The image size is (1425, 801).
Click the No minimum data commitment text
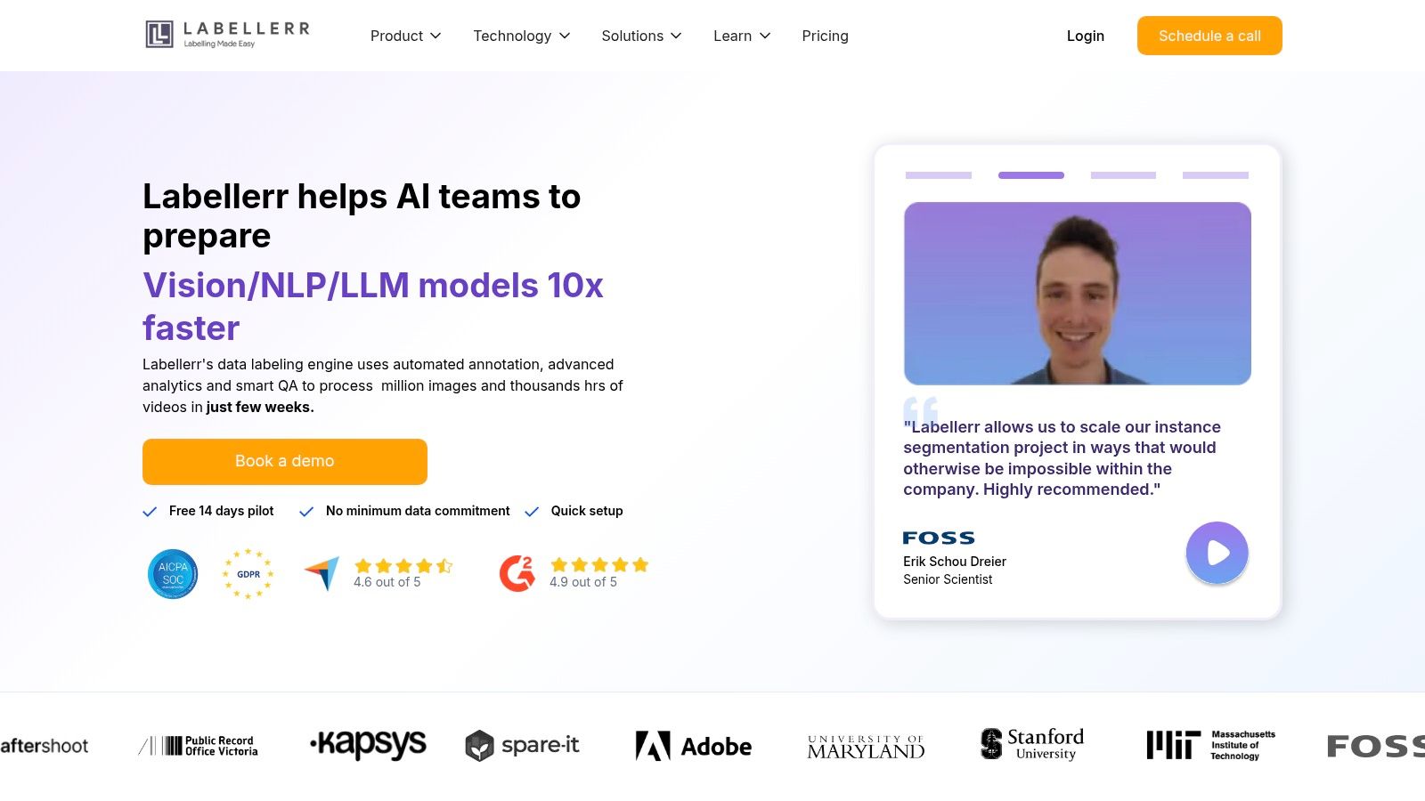click(x=418, y=511)
